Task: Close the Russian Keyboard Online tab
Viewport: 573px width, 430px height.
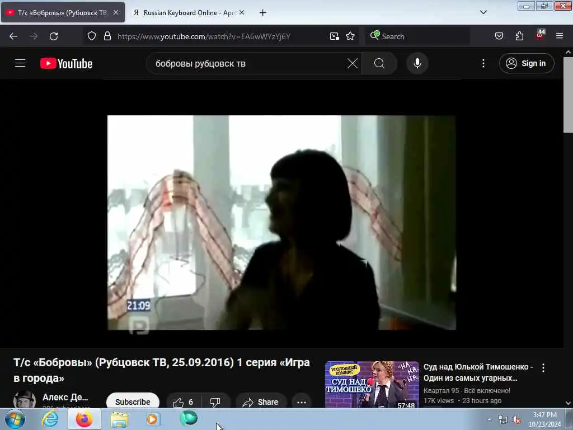Action: coord(242,12)
